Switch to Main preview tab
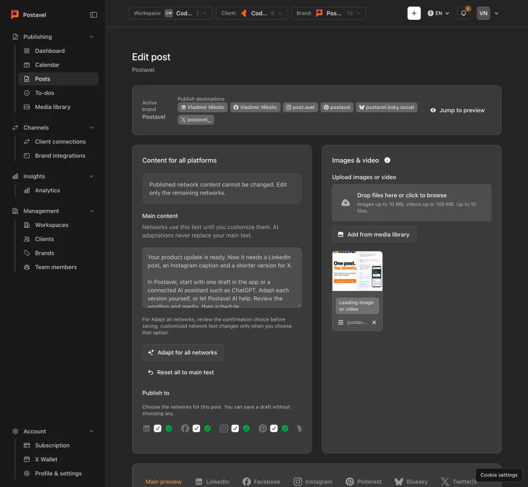The width and height of the screenshot is (528, 487). click(163, 482)
